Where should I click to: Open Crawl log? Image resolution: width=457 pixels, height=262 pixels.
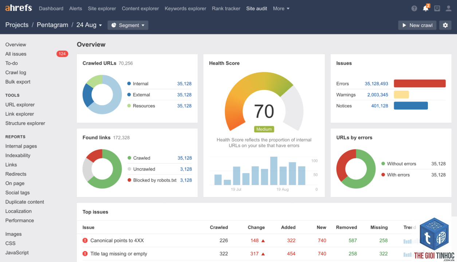(16, 72)
